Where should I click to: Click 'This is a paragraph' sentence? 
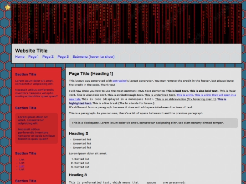pos(136,113)
